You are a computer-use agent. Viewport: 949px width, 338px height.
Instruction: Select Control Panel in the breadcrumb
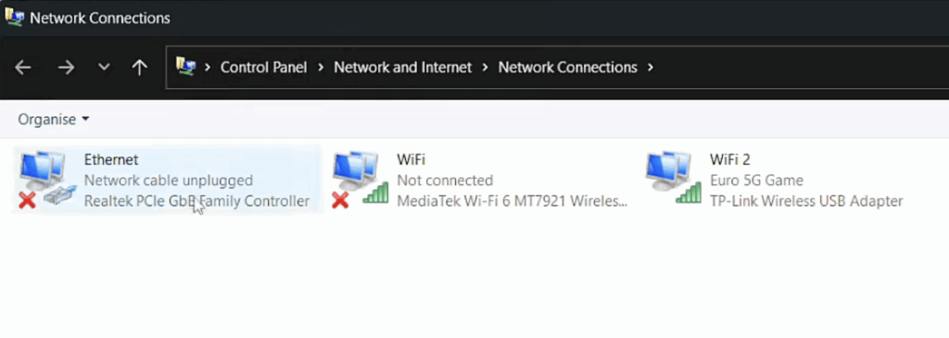[263, 67]
